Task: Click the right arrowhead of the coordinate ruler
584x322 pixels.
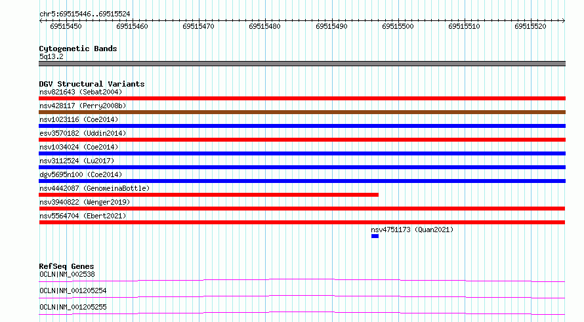Action: click(x=564, y=21)
